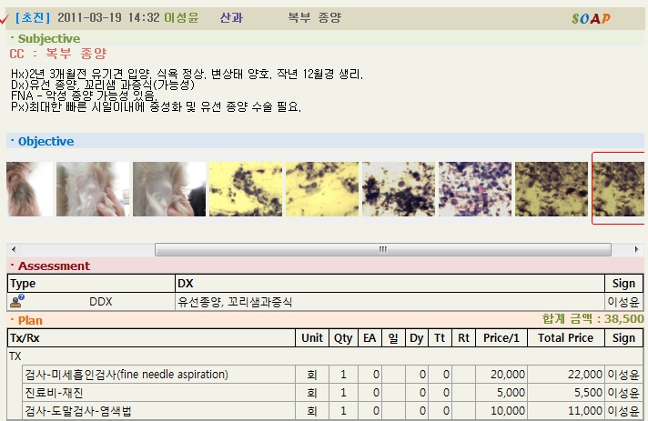Click 이성윤 sign in fine needle aspiration row
The width and height of the screenshot is (648, 421).
[623, 375]
